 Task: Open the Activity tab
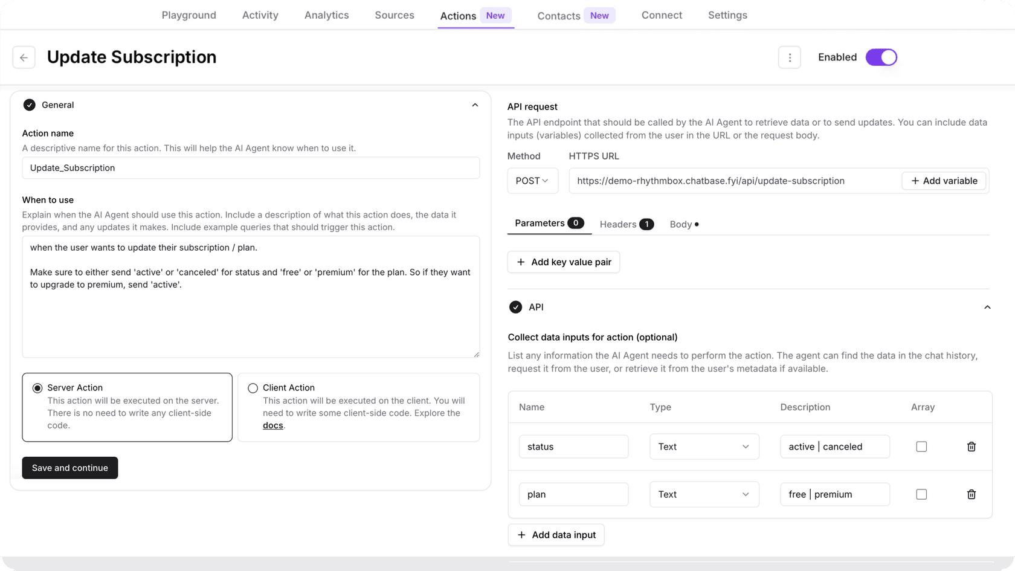260,15
